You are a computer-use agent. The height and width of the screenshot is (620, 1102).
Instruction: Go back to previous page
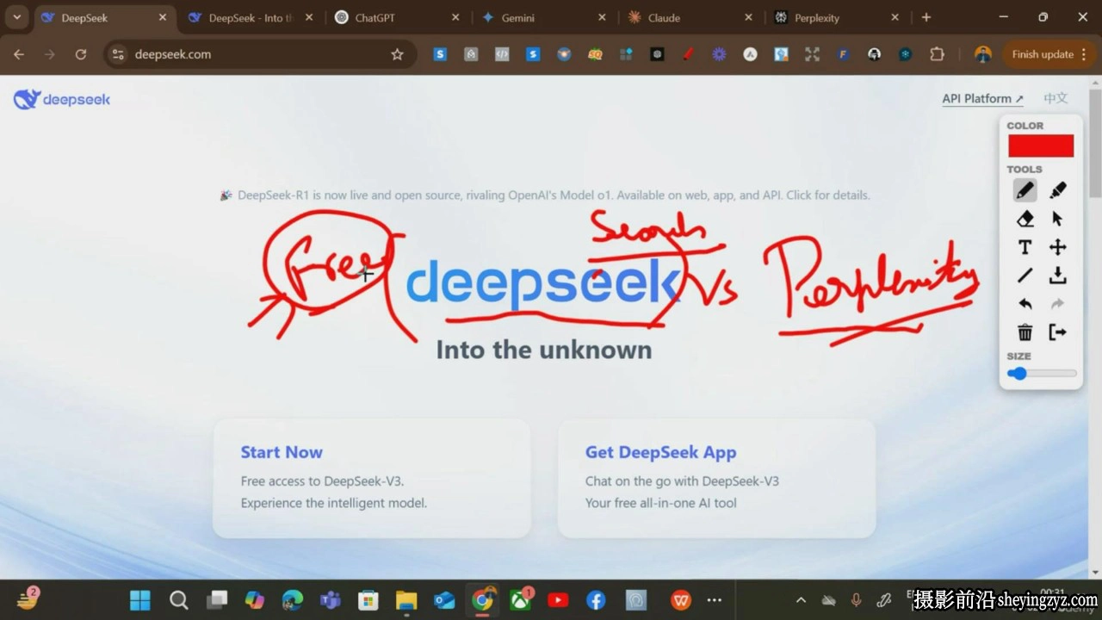19,54
